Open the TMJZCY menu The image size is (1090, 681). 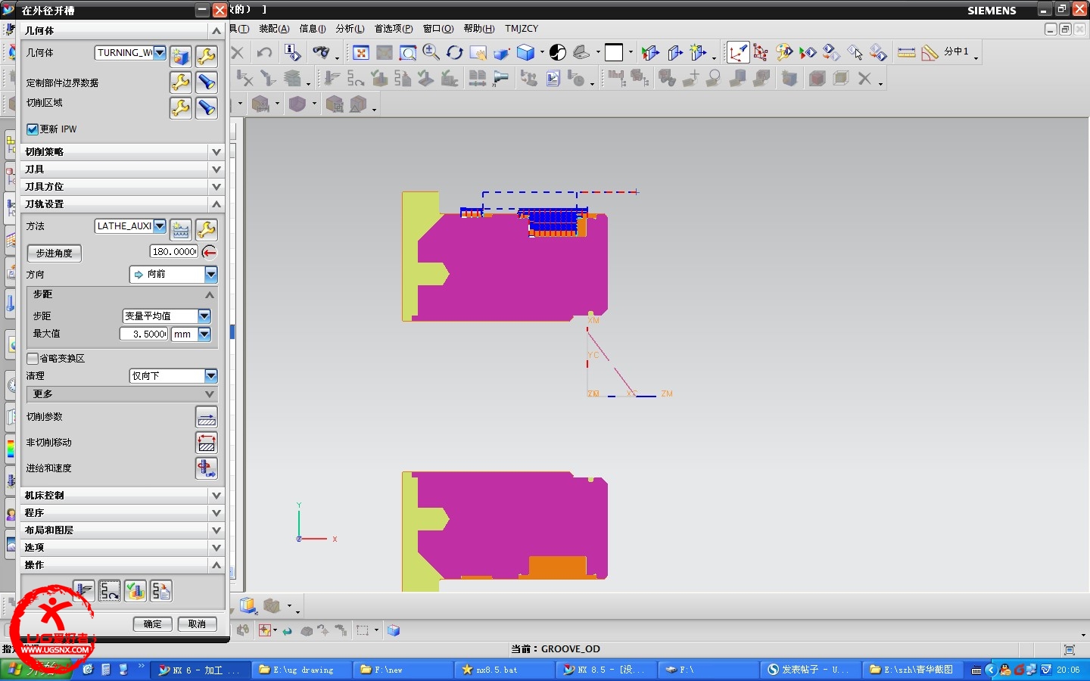tap(522, 29)
